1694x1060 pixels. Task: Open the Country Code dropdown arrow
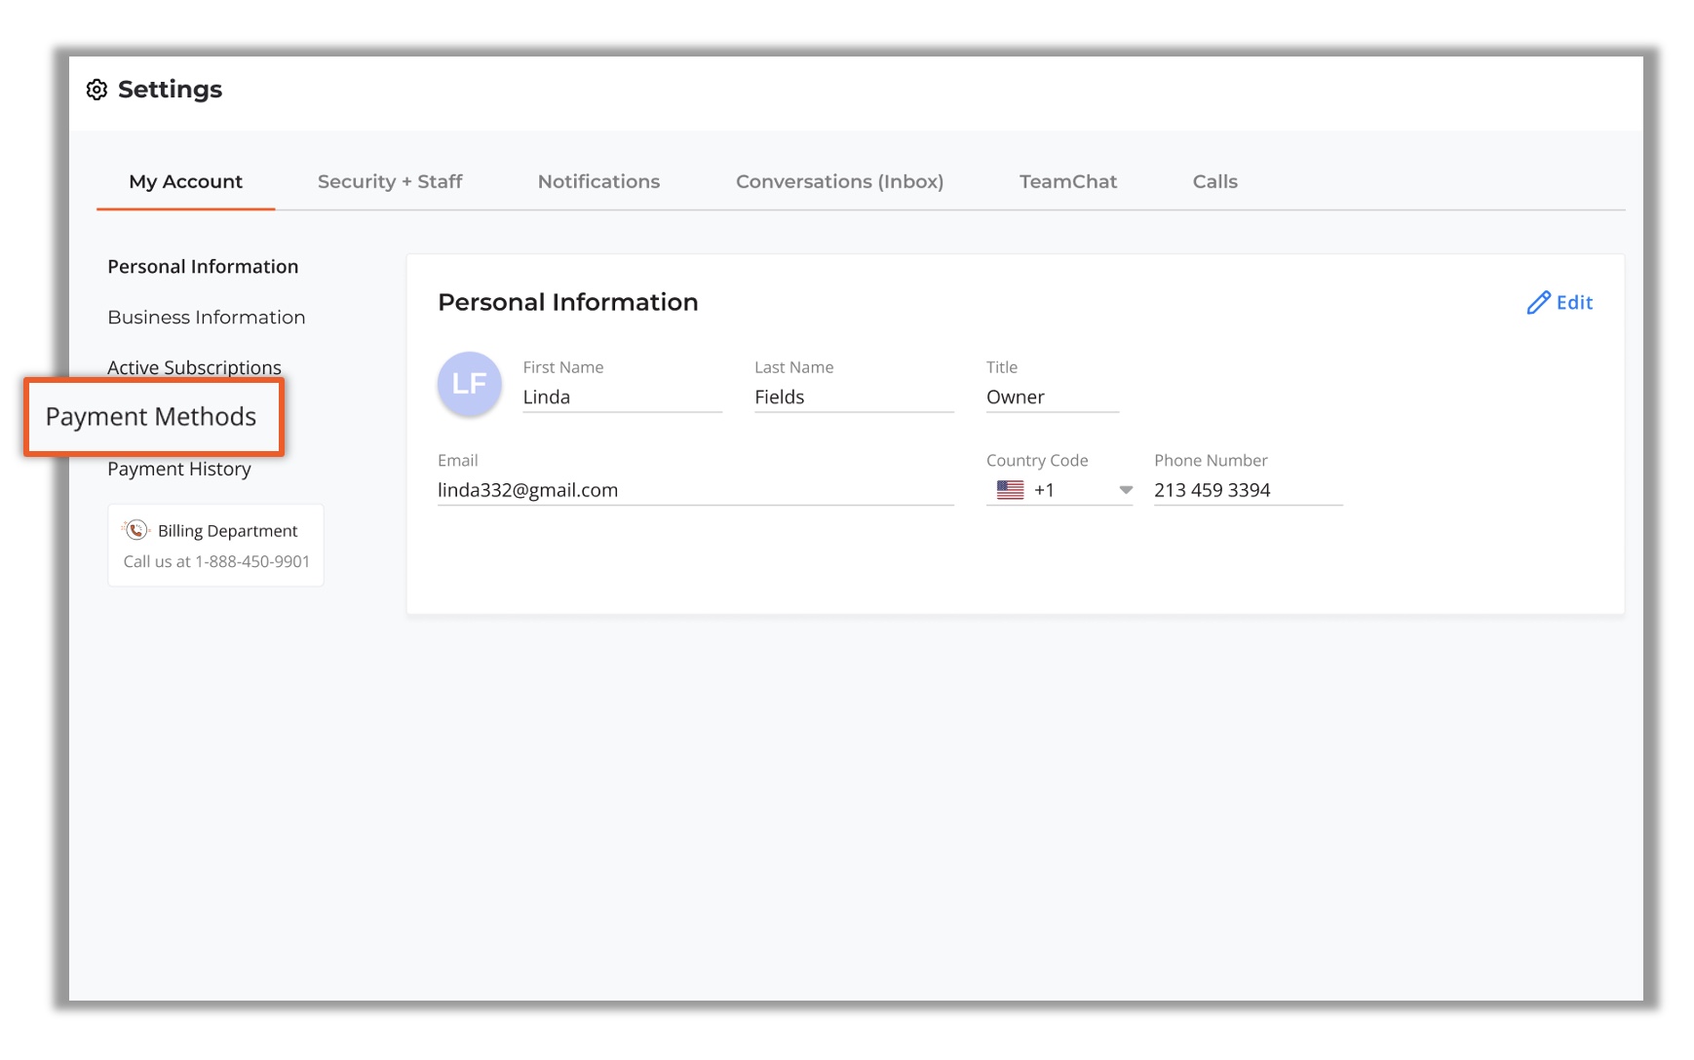(1126, 490)
